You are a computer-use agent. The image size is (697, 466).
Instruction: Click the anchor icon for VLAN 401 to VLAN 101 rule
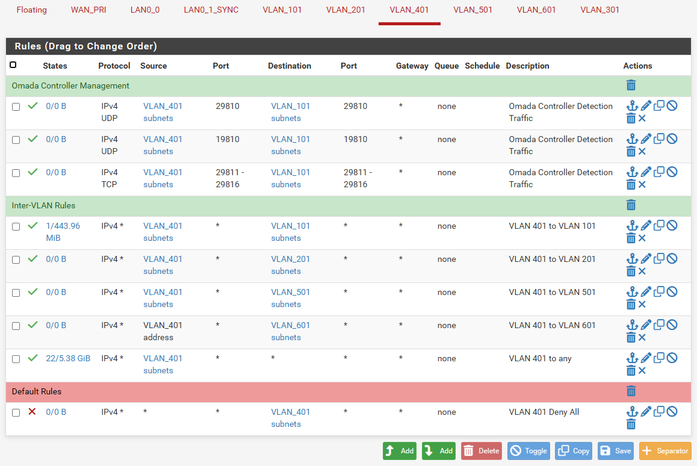point(631,226)
